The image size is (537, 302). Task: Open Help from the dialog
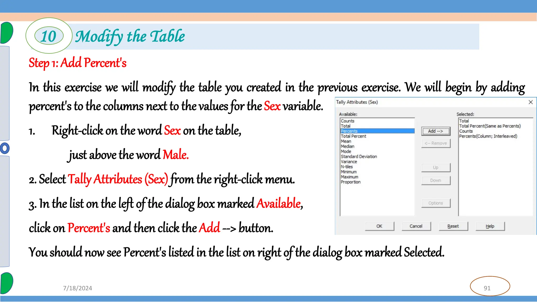tap(490, 226)
